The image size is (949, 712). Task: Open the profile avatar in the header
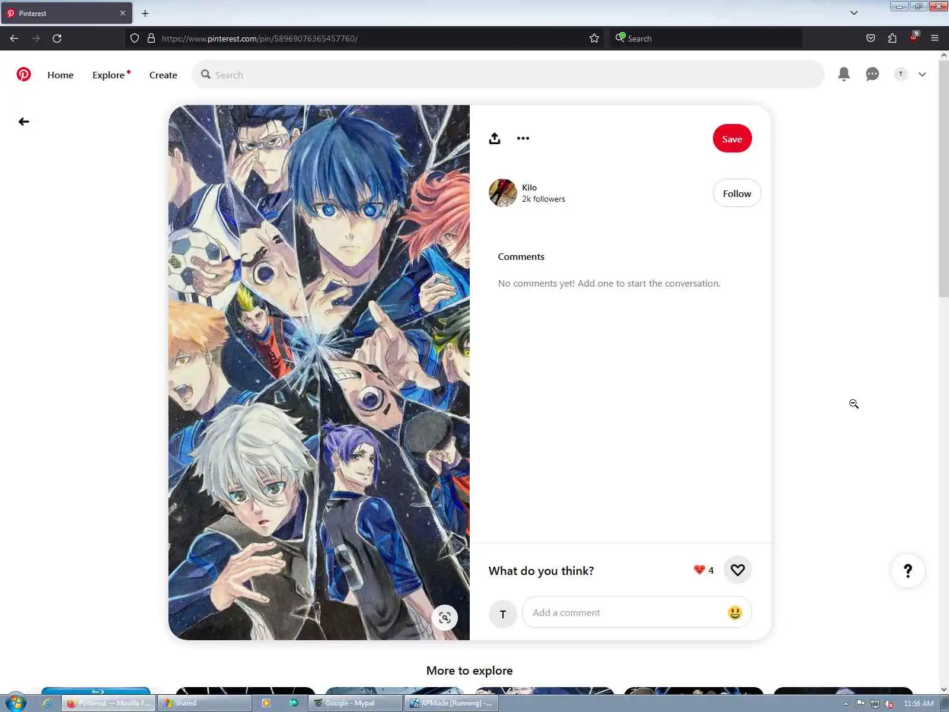click(x=900, y=74)
